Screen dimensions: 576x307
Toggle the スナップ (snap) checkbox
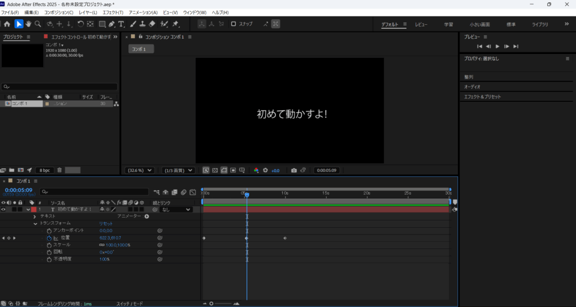coord(233,24)
